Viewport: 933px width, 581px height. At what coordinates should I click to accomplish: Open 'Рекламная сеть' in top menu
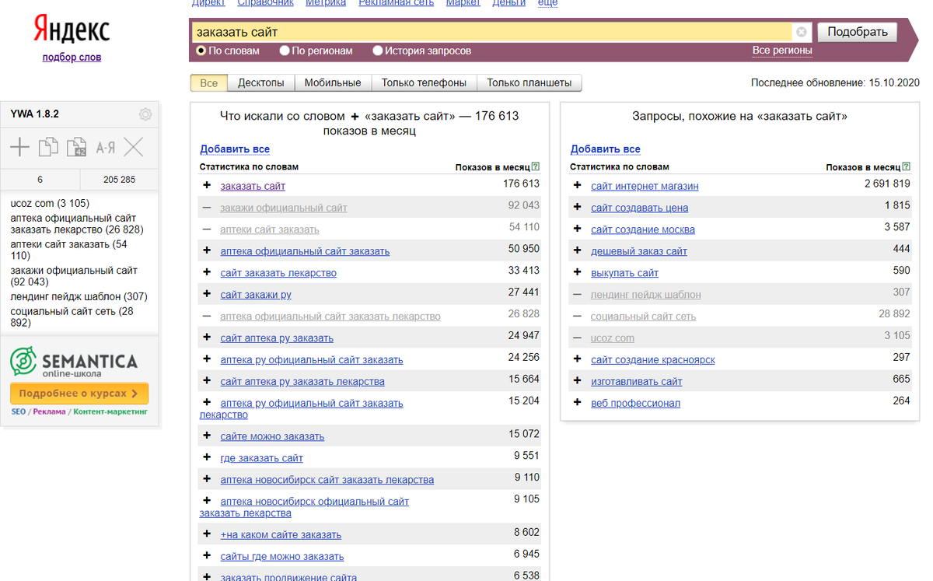397,3
